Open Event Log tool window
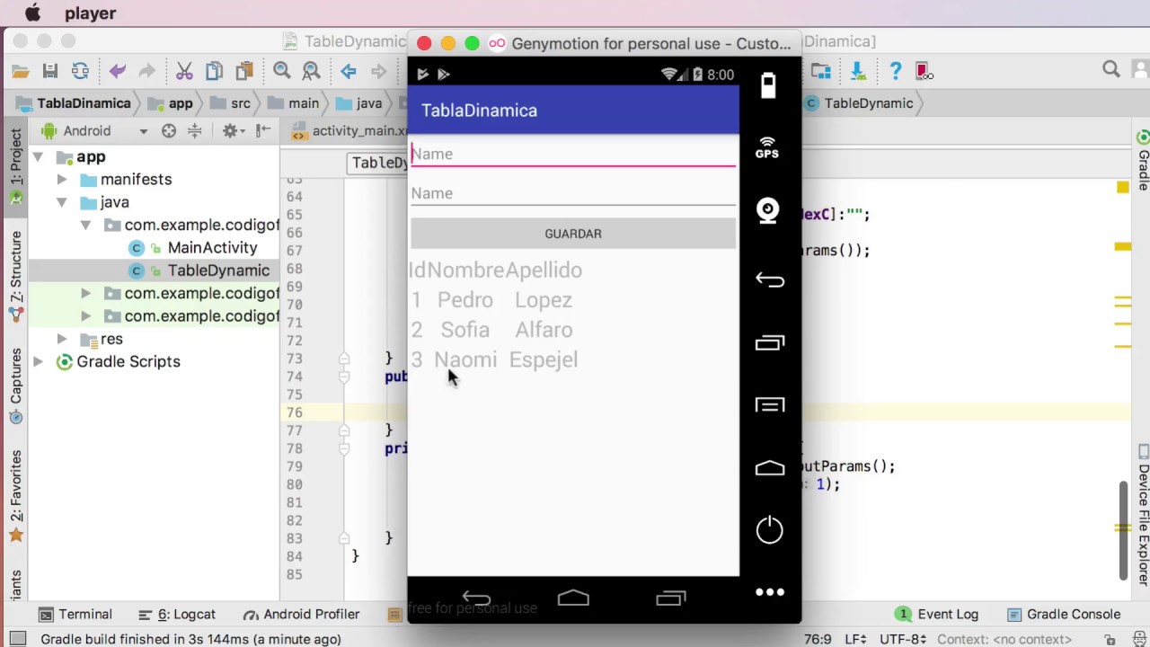Viewport: 1150px width, 647px height. click(937, 615)
